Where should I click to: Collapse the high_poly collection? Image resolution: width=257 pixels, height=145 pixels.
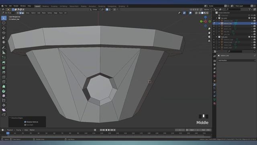[216, 37]
